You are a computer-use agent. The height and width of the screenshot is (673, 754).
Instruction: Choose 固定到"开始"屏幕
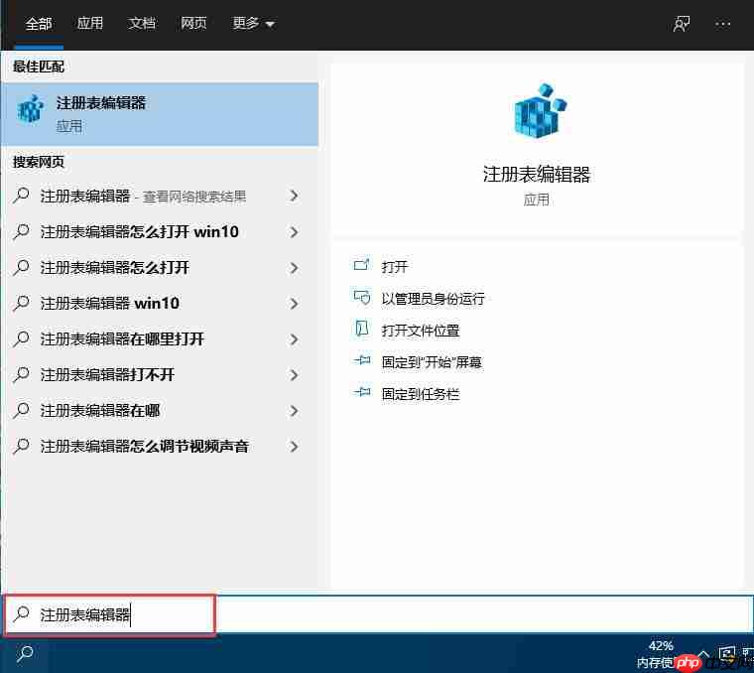tap(432, 361)
